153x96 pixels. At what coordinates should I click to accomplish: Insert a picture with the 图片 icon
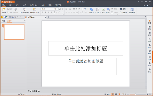tap(103, 9)
